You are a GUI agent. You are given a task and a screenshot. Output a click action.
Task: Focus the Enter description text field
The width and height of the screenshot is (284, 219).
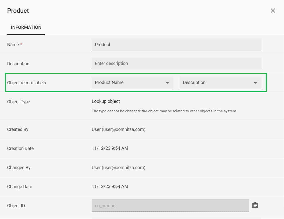click(x=176, y=64)
